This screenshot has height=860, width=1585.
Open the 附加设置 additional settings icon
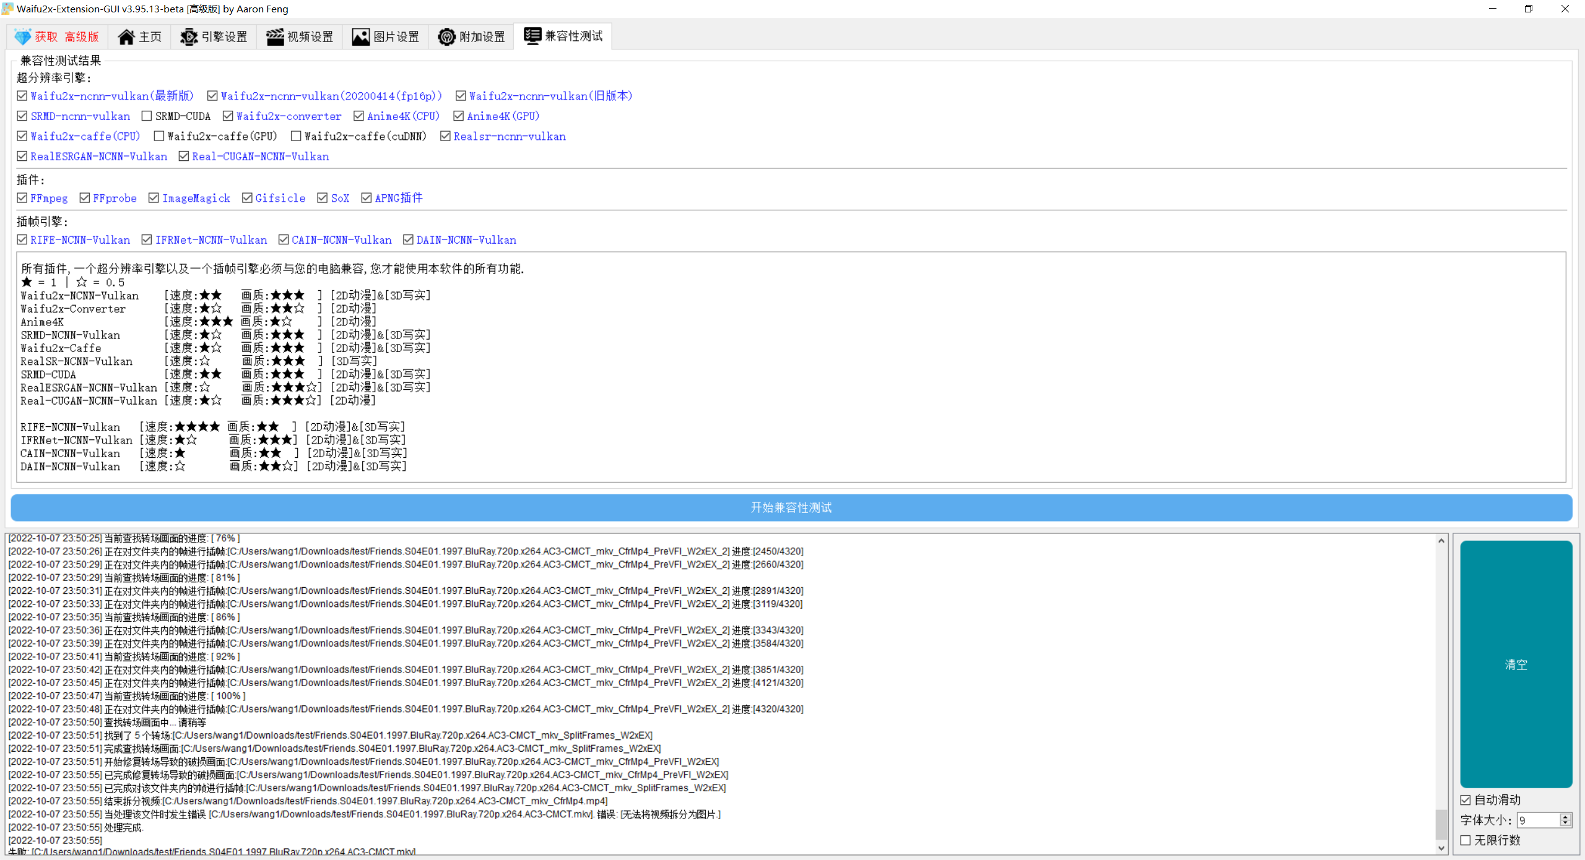point(447,37)
